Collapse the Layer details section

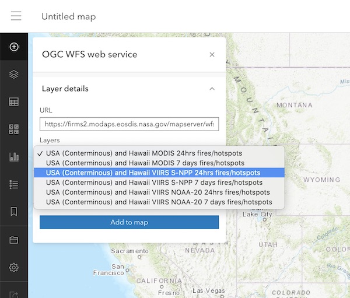[x=212, y=89]
